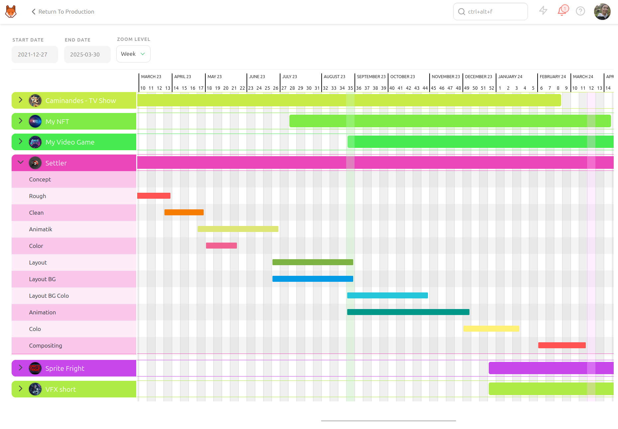
Task: Select the Compositing task type row
Action: [x=74, y=346]
